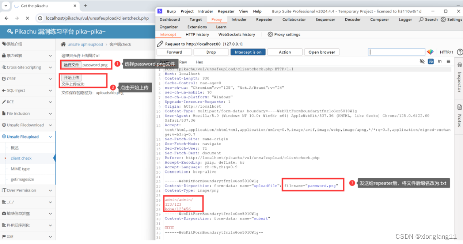463x244 pixels.
Task: Close the 'Get the pikachu' browser tab
Action: point(75,6)
